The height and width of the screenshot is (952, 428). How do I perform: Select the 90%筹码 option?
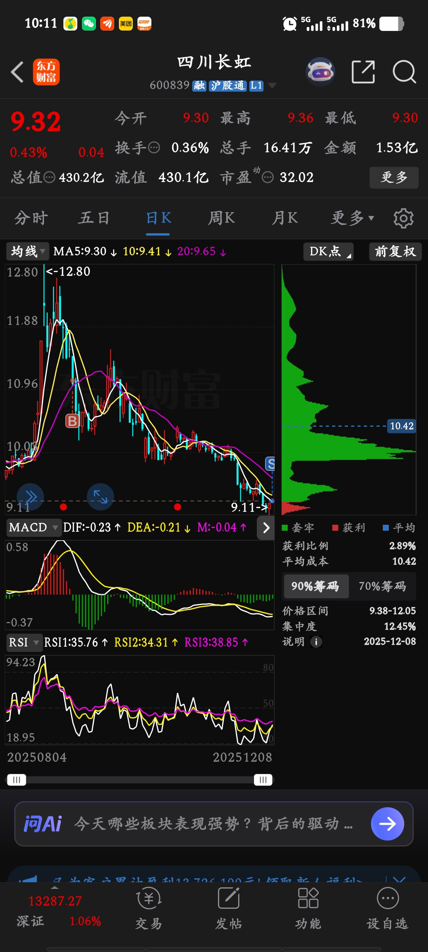315,586
